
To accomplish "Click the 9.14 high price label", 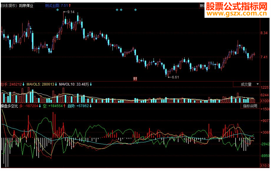I will [x=71, y=12].
